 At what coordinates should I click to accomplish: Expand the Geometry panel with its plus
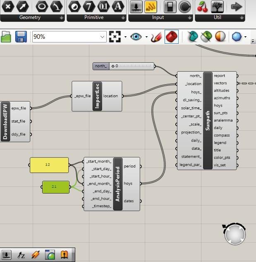pos(62,18)
